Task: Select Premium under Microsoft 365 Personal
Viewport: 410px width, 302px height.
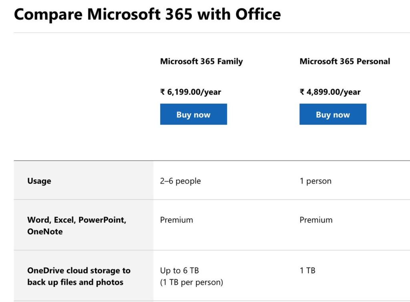Action: pyautogui.click(x=316, y=220)
